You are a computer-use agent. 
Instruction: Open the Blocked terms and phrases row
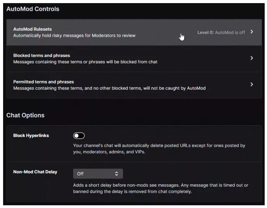pyautogui.click(x=134, y=59)
